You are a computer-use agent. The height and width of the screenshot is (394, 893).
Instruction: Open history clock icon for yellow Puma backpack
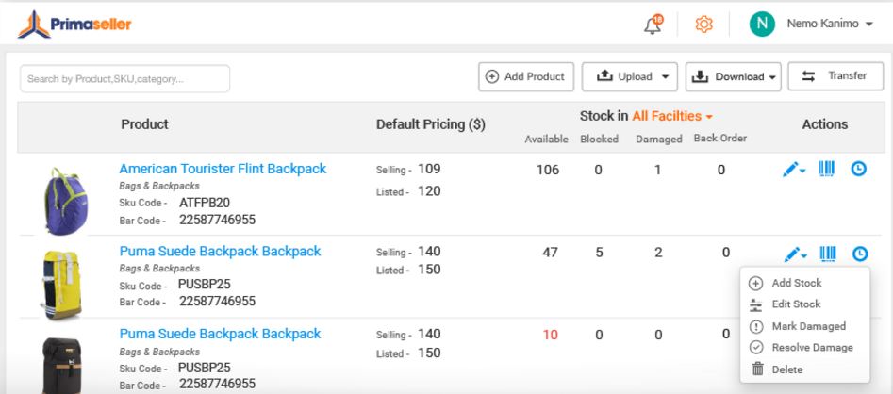[859, 253]
